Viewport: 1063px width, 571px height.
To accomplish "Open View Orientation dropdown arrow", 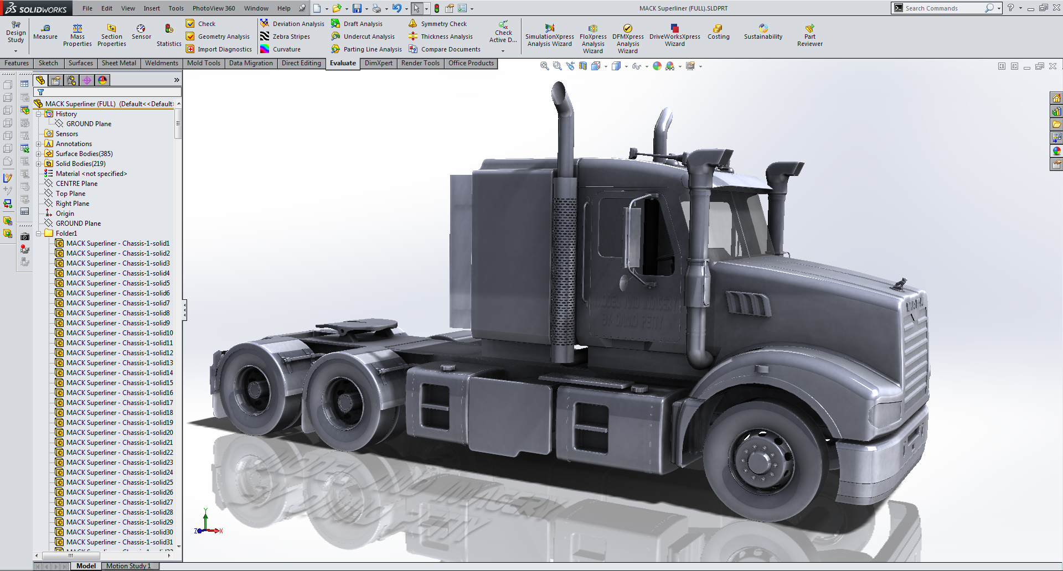I will pyautogui.click(x=606, y=66).
